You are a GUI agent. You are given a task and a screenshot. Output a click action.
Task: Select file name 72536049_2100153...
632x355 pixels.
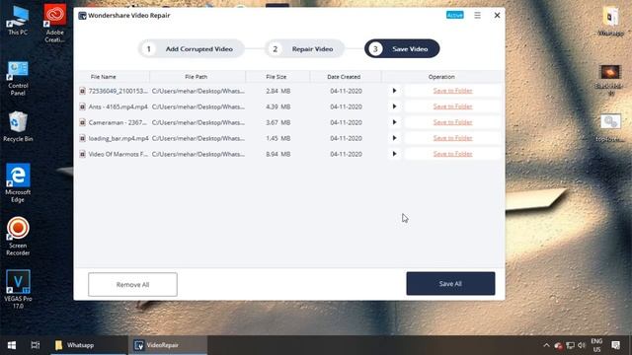[118, 91]
